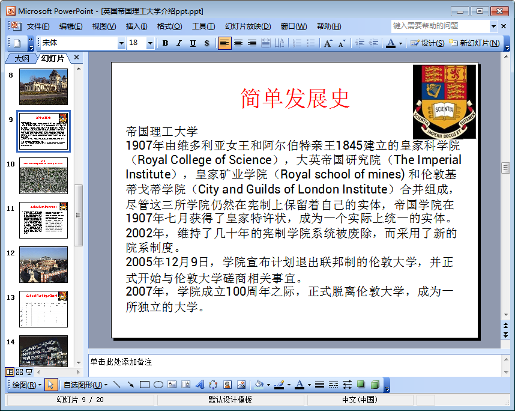Center align text
Screen dimensions: 515x411
click(238, 43)
